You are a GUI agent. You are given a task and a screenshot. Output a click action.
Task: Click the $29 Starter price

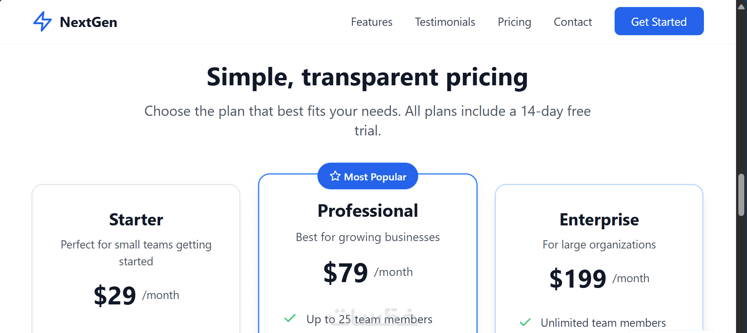click(115, 295)
